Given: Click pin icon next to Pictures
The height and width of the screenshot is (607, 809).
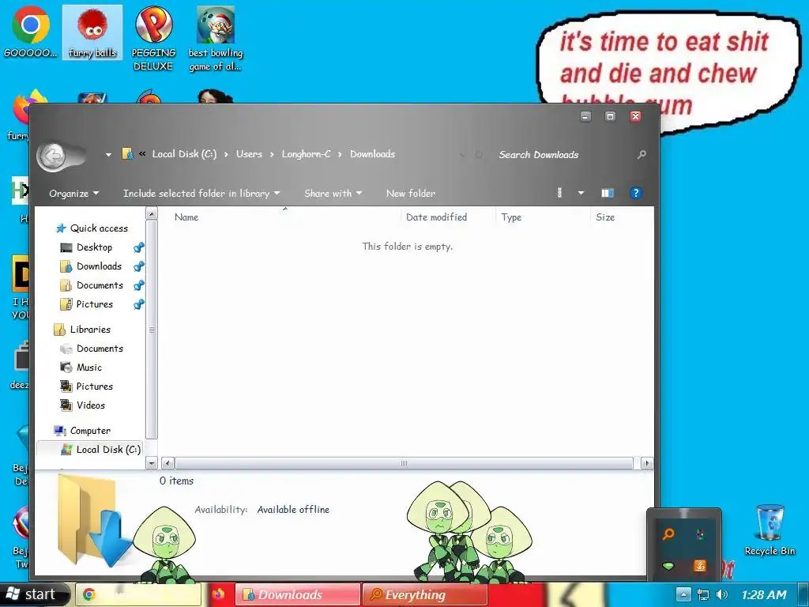Looking at the screenshot, I should [x=139, y=304].
